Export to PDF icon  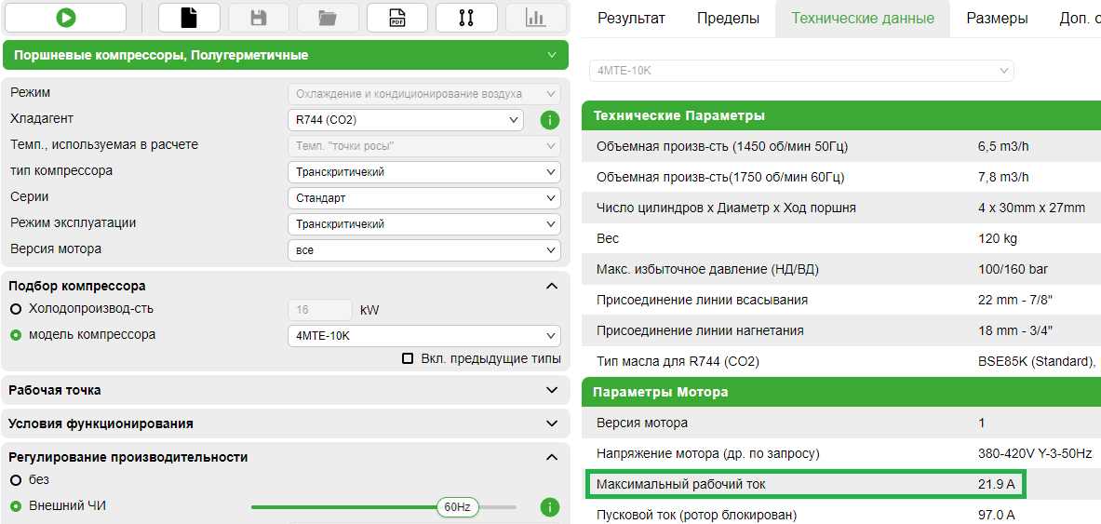pyautogui.click(x=397, y=19)
